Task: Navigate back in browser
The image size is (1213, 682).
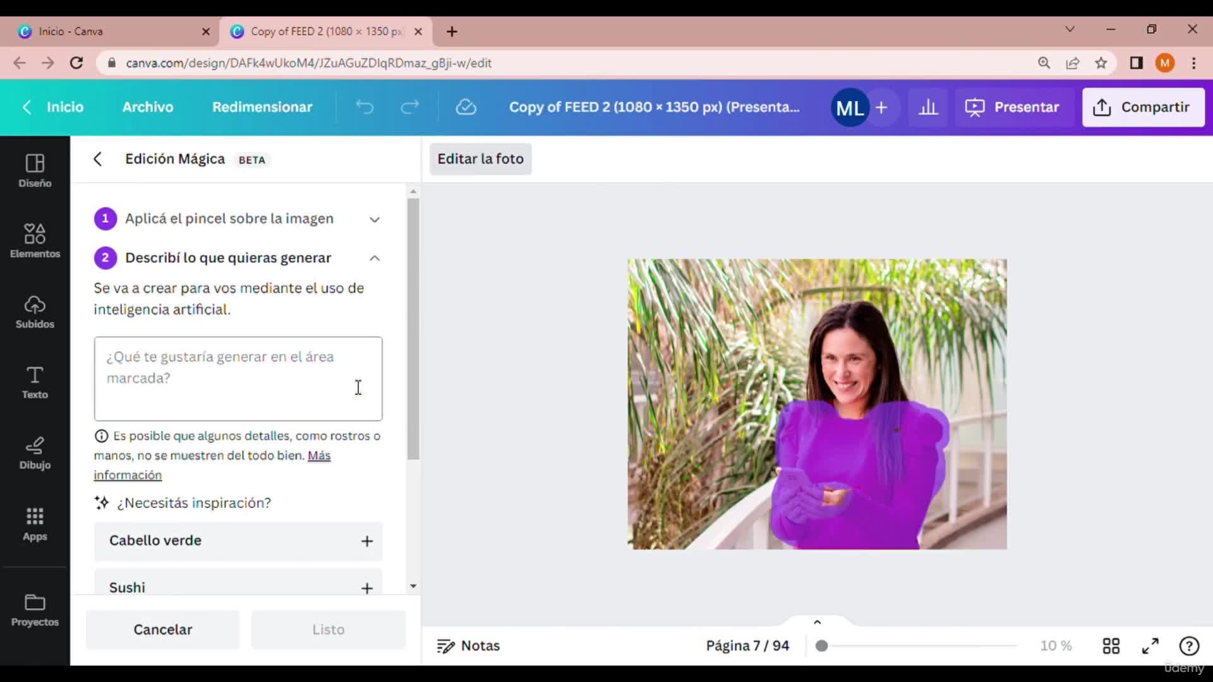Action: click(x=20, y=63)
